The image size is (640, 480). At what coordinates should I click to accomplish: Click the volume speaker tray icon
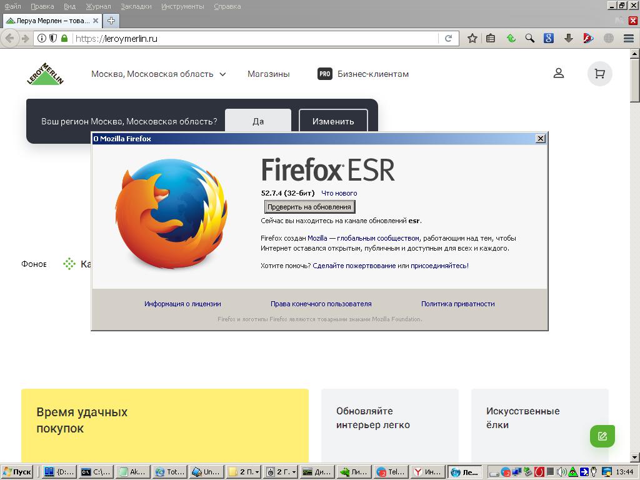pos(562,472)
